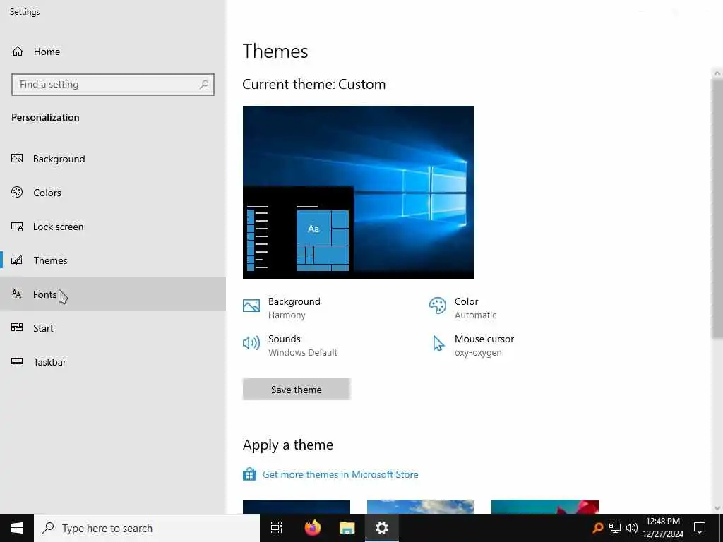The image size is (723, 542).
Task: Open Task View from the taskbar
Action: click(277, 528)
